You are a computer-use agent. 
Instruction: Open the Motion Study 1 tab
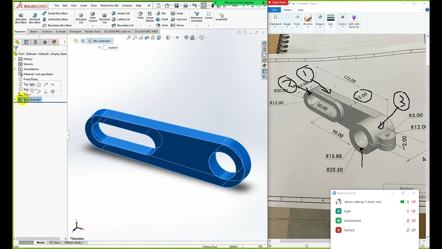pos(74,242)
